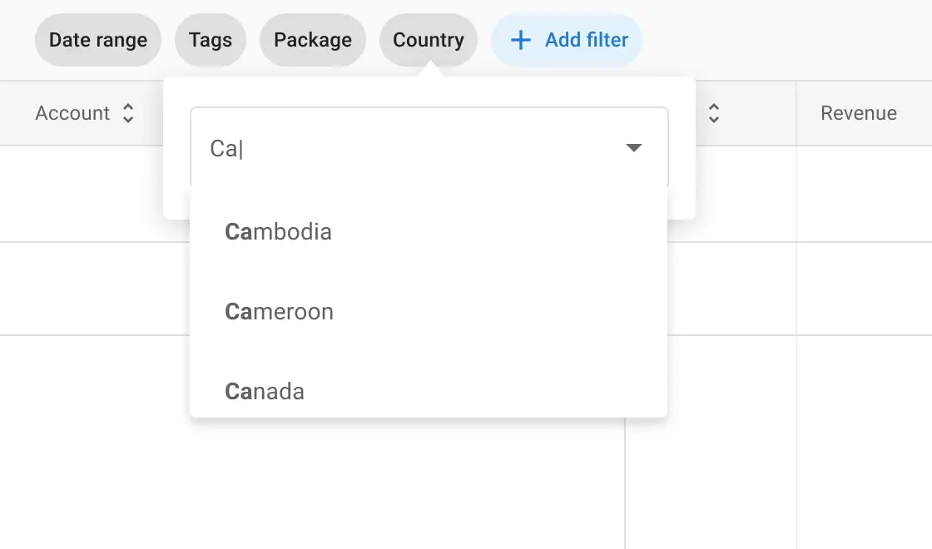This screenshot has width=932, height=549.
Task: Choose Cameroon in the country list
Action: click(279, 312)
